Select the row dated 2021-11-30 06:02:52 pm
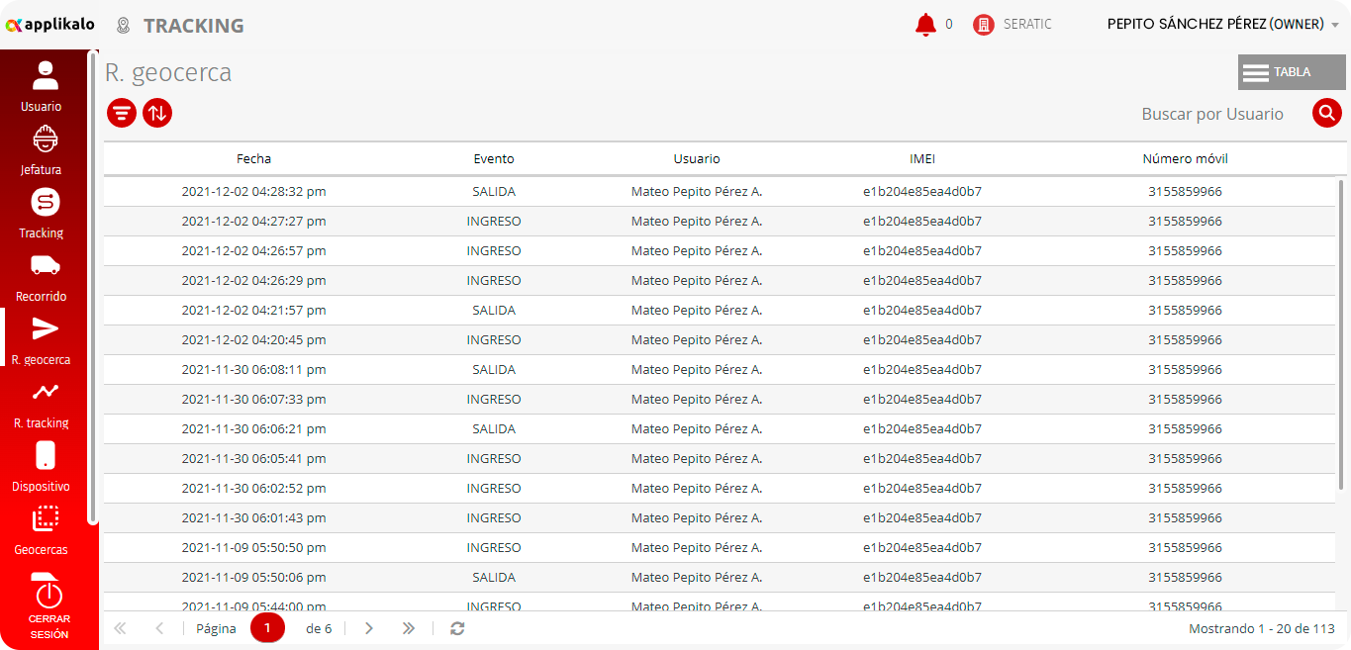1351x650 pixels. 720,489
